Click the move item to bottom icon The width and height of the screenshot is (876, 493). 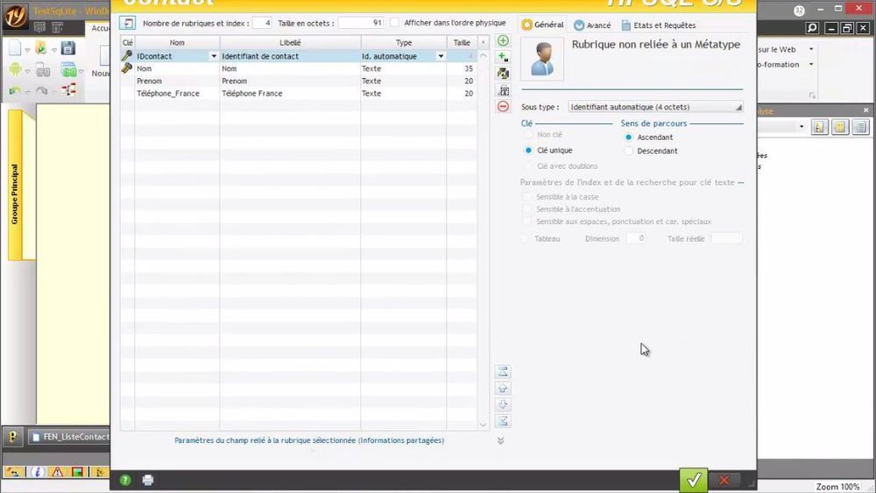[502, 421]
